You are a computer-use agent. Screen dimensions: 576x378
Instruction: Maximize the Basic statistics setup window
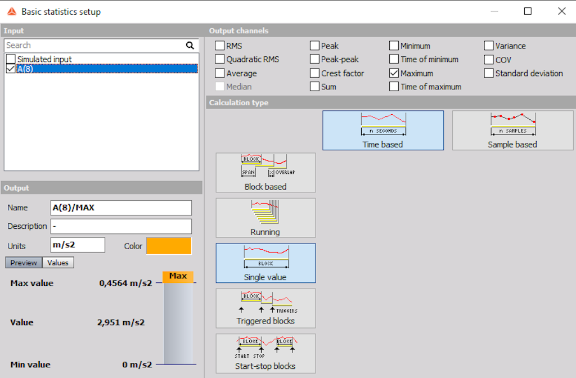click(528, 11)
